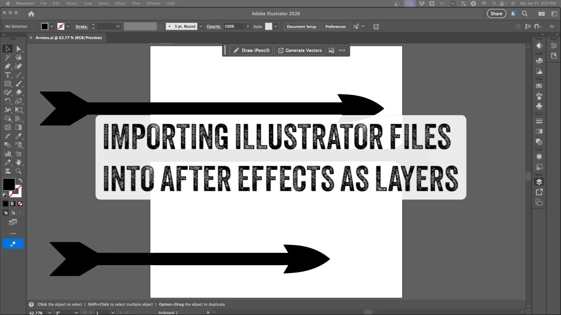The width and height of the screenshot is (561, 315).
Task: Select the Type tool
Action: (7, 75)
